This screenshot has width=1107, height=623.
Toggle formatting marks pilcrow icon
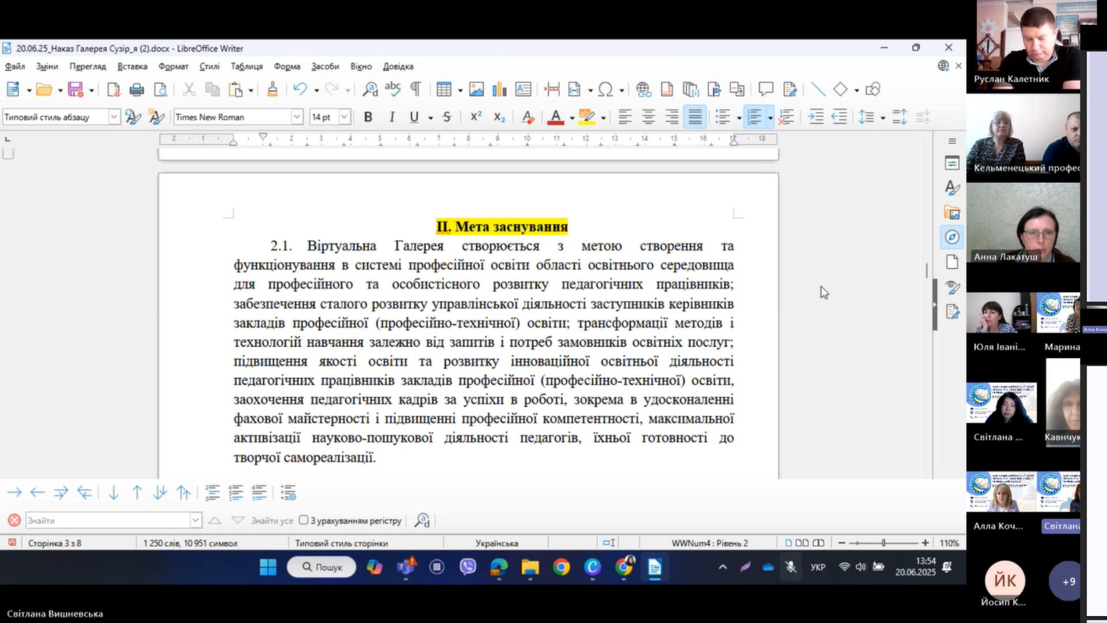415,89
